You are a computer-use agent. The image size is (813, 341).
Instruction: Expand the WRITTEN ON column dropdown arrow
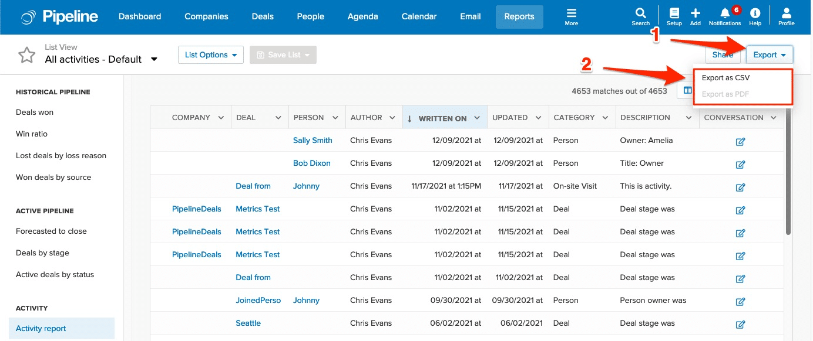(x=477, y=118)
